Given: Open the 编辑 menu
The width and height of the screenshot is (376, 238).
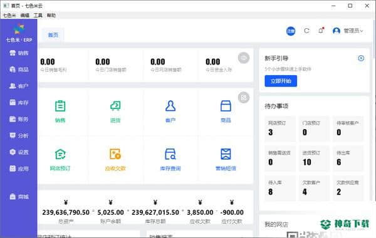Looking at the screenshot, I should (x=25, y=15).
